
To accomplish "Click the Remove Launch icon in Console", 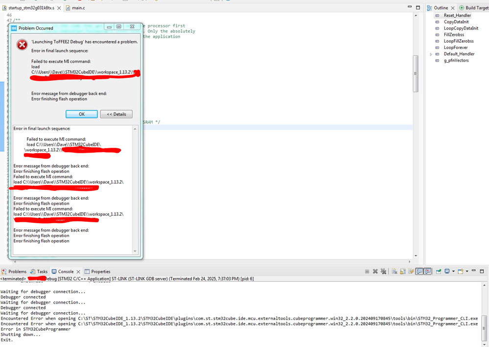I will tap(375, 271).
